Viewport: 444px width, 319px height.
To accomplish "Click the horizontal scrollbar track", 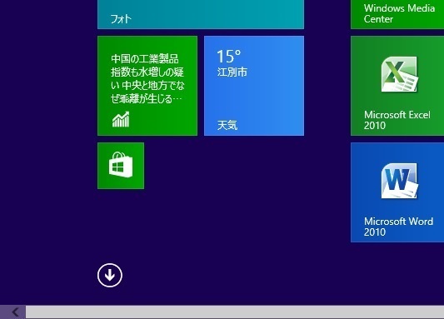I will (235, 312).
